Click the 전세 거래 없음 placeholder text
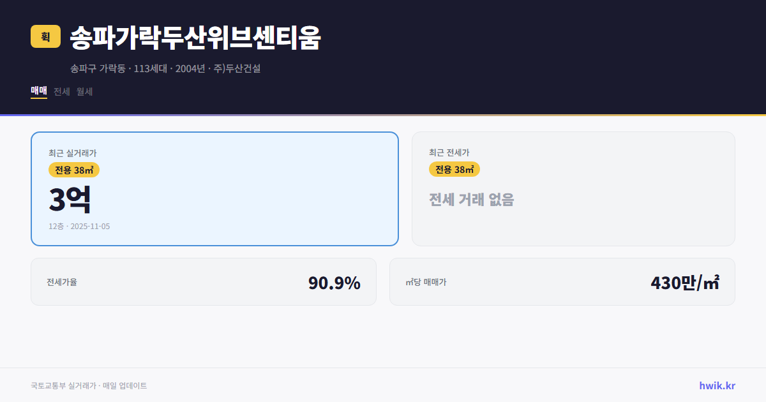This screenshot has height=402, width=766. 472,201
